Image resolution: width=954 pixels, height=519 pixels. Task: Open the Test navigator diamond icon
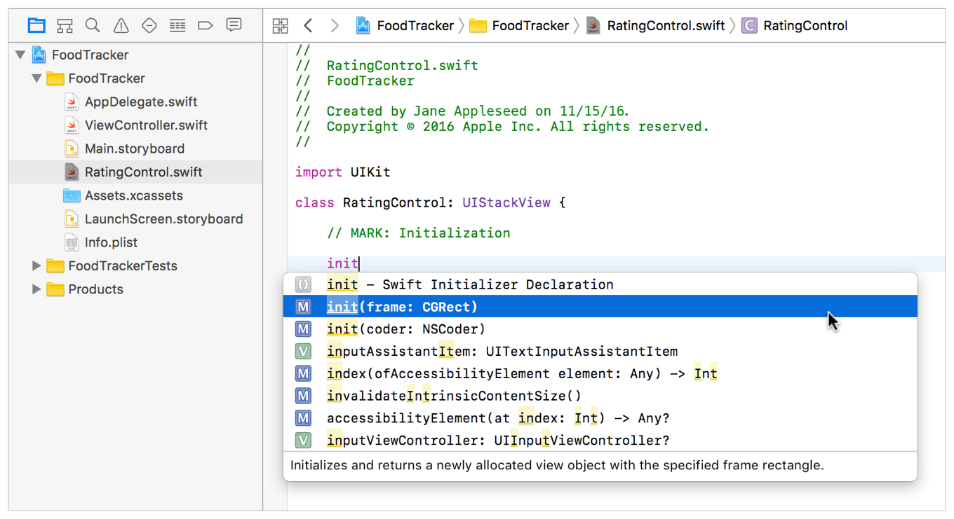pyautogui.click(x=149, y=26)
